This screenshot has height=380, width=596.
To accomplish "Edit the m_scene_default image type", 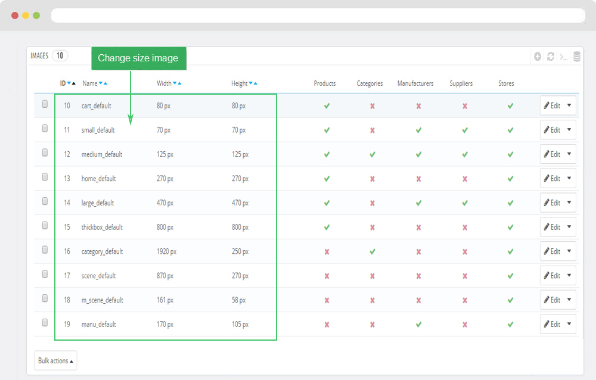I will tap(552, 300).
